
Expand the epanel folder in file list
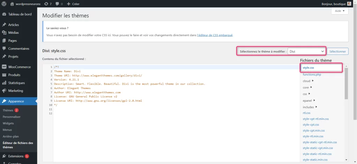coord(308,101)
